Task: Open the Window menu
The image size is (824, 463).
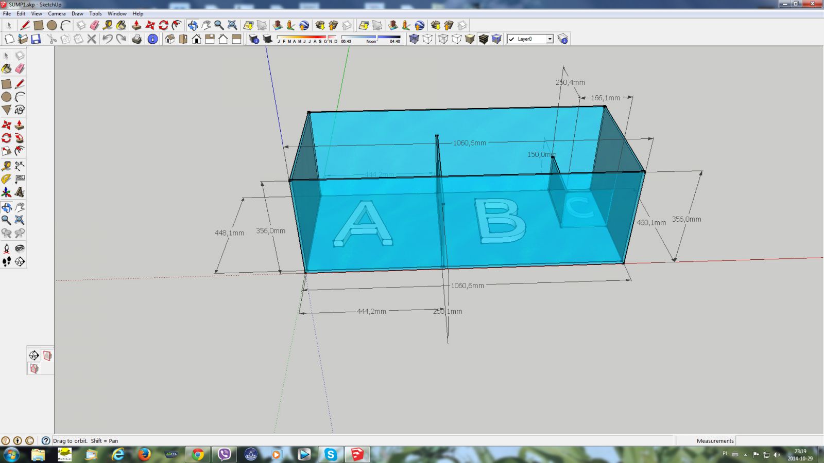Action: [117, 14]
